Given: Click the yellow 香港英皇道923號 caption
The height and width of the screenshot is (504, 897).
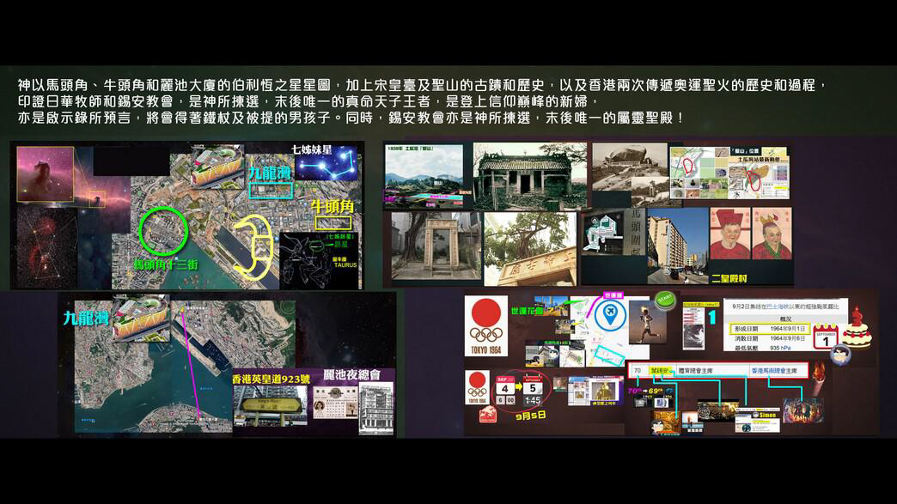Looking at the screenshot, I should 272,379.
